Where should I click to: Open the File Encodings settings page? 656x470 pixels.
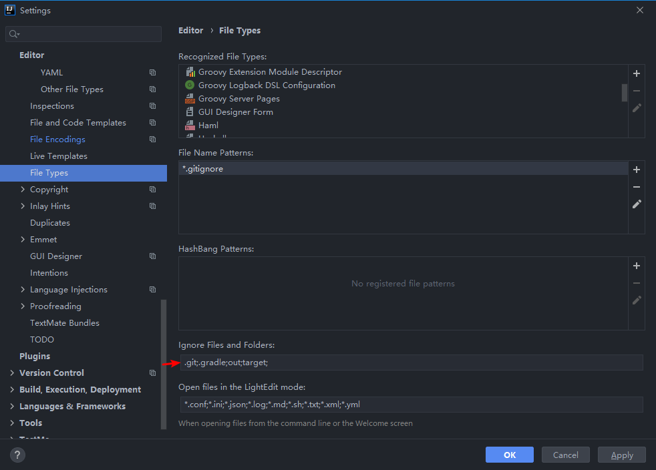[57, 140]
